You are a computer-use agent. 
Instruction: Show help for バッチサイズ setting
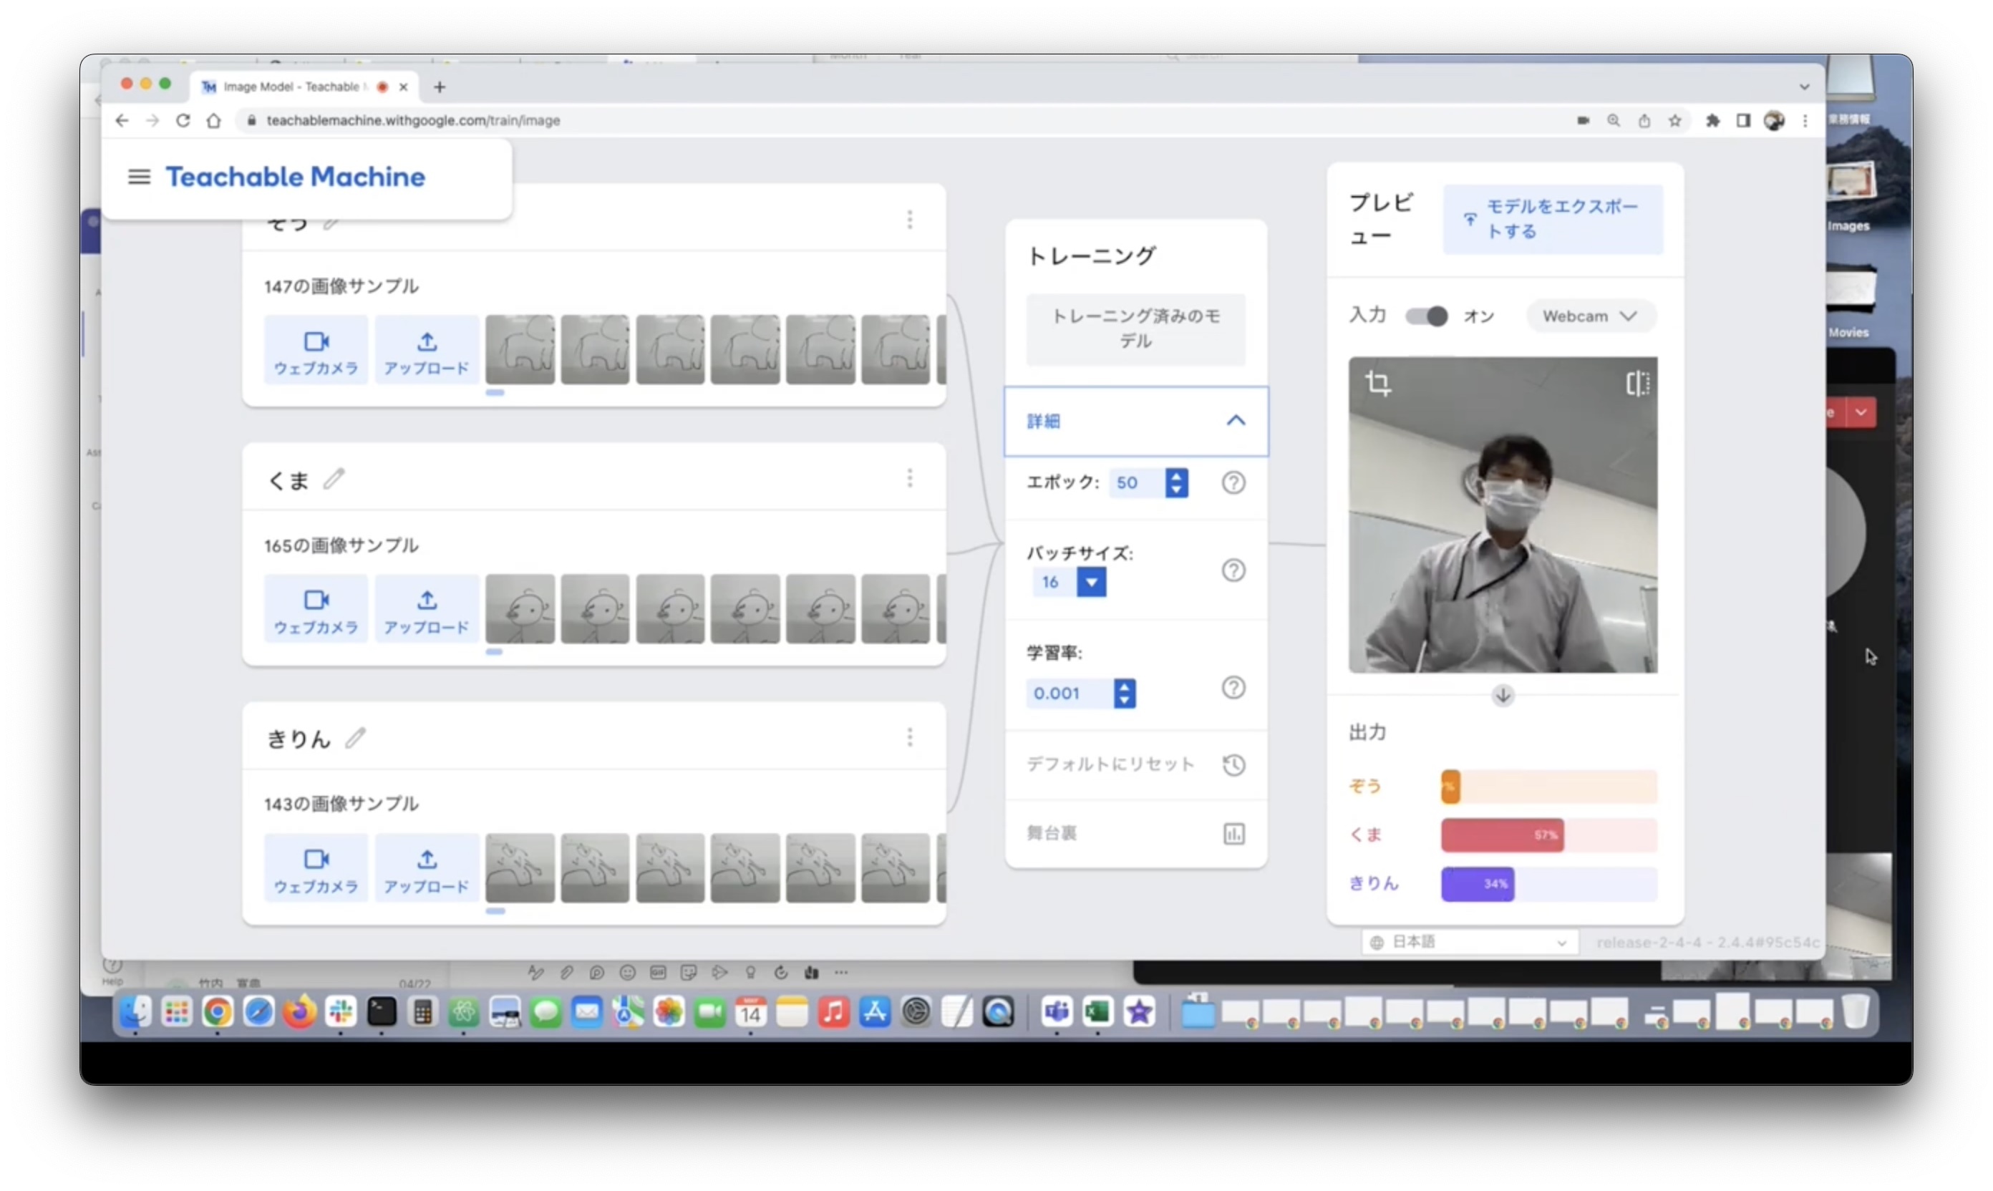coord(1233,570)
